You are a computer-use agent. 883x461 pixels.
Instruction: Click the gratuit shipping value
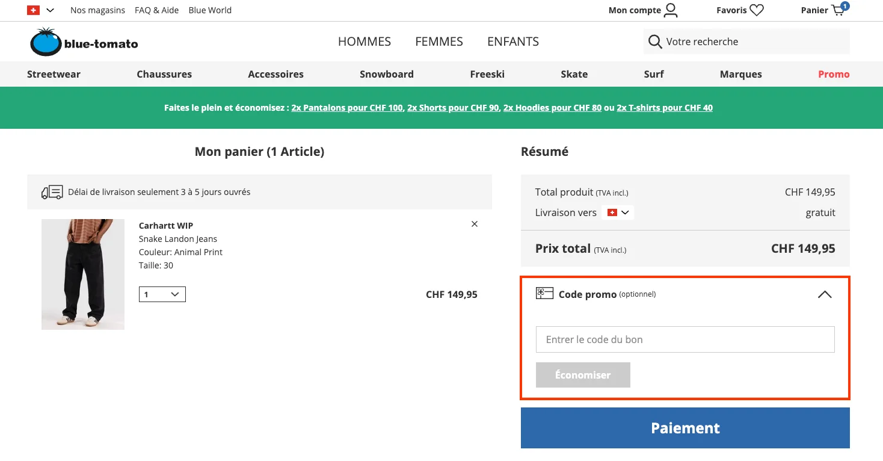click(x=820, y=212)
